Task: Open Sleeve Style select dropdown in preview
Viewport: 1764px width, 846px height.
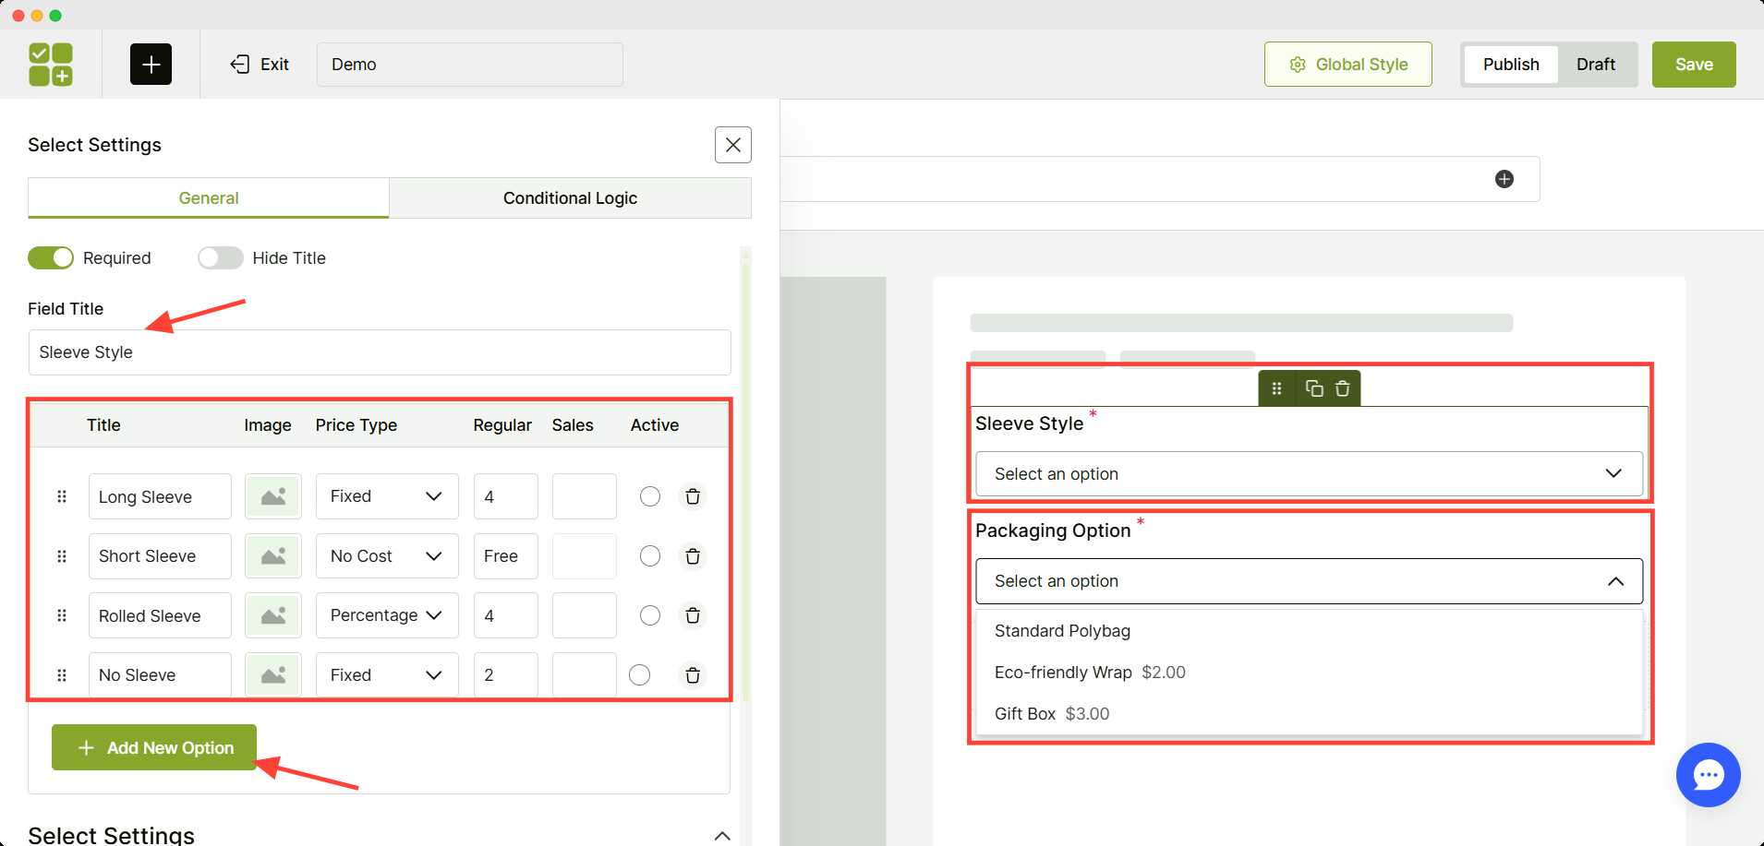Action: (x=1310, y=474)
